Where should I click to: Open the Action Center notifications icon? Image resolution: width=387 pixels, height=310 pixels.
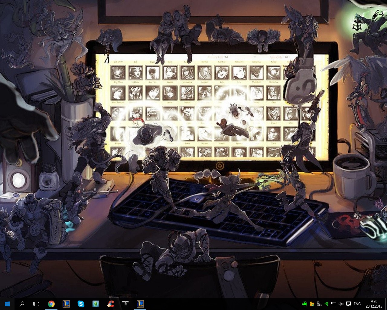348,304
